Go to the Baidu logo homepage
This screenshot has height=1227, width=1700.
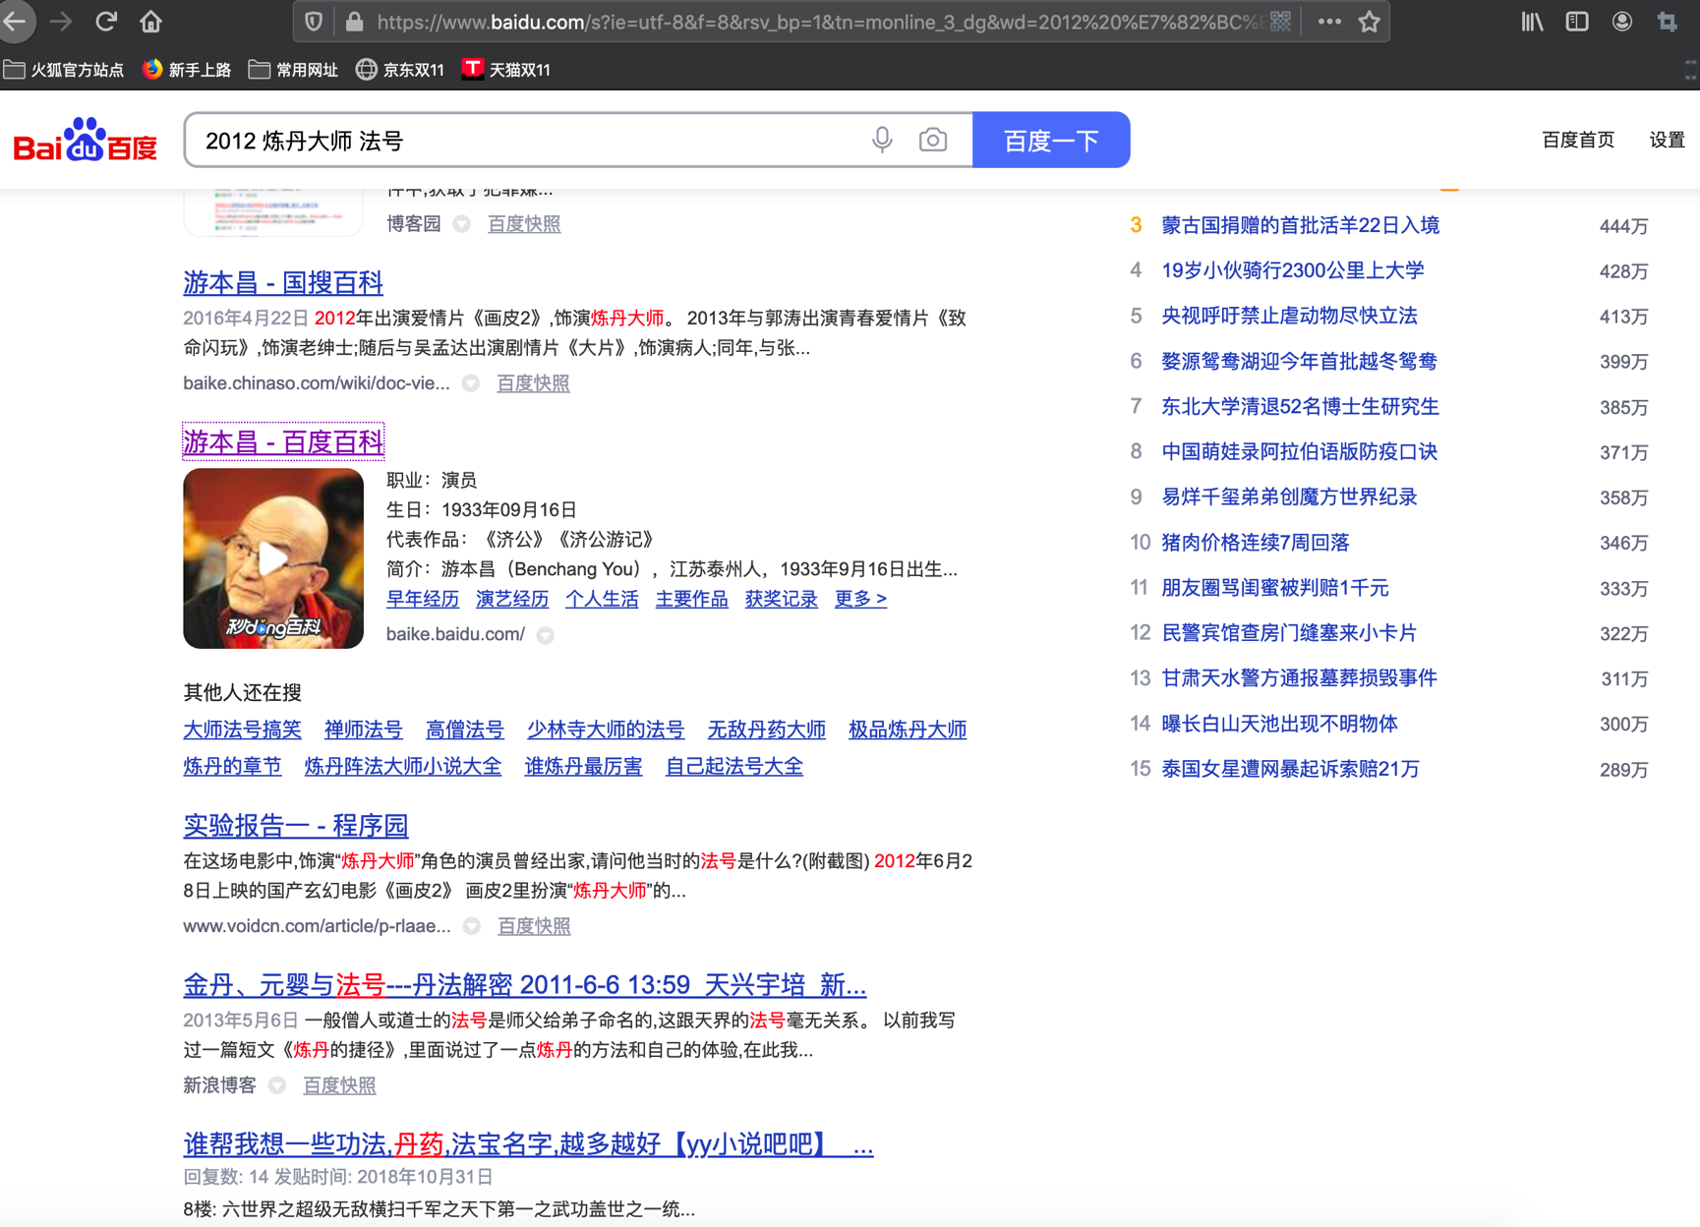pyautogui.click(x=86, y=141)
